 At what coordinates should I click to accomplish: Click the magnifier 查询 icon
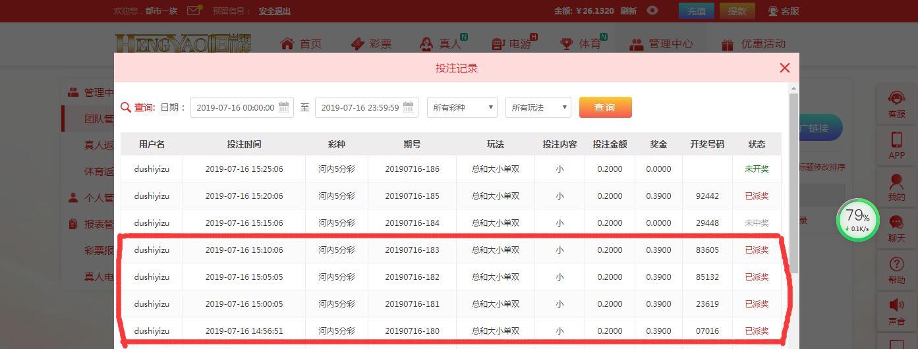(126, 107)
